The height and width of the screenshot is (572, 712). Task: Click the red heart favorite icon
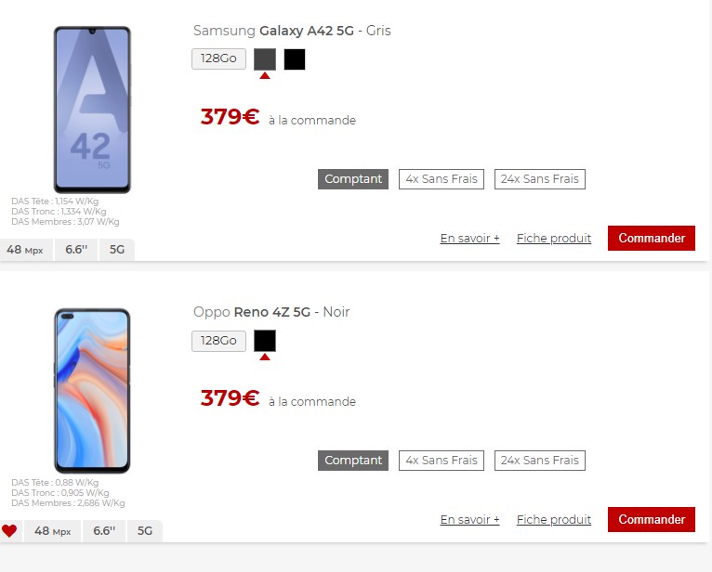point(9,530)
